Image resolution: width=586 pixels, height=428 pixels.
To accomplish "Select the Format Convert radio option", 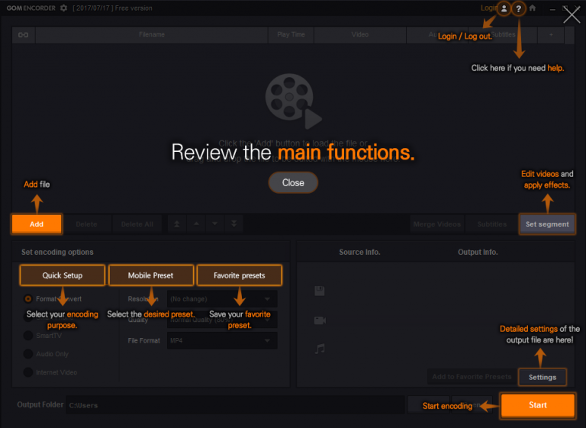I will [x=29, y=299].
